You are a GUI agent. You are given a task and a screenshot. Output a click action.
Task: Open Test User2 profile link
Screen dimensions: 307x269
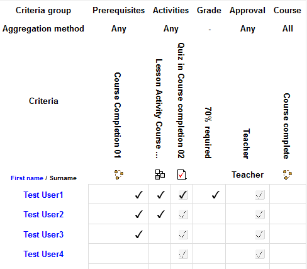click(43, 214)
